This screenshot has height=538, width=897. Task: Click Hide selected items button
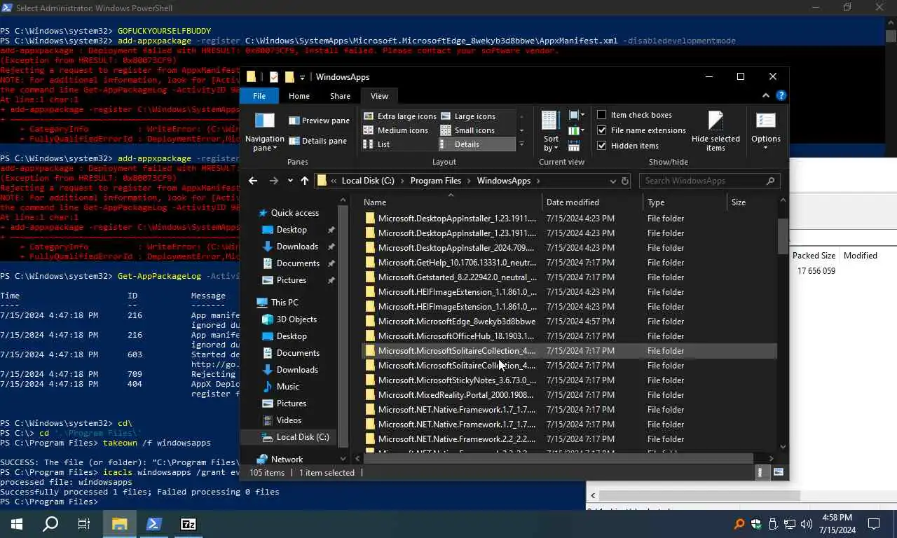(x=715, y=132)
